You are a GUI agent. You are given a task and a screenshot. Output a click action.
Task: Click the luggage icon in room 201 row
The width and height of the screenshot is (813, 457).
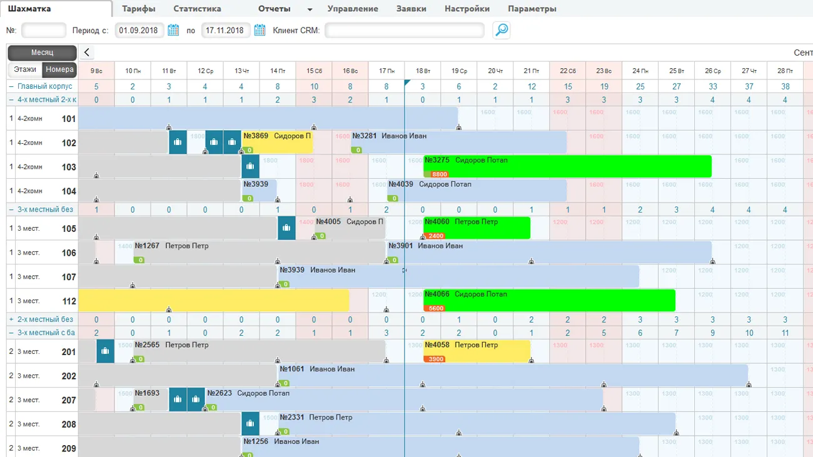(x=105, y=351)
